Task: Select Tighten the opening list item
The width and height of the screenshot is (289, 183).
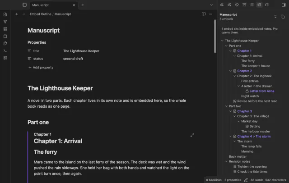Action: click(252, 167)
